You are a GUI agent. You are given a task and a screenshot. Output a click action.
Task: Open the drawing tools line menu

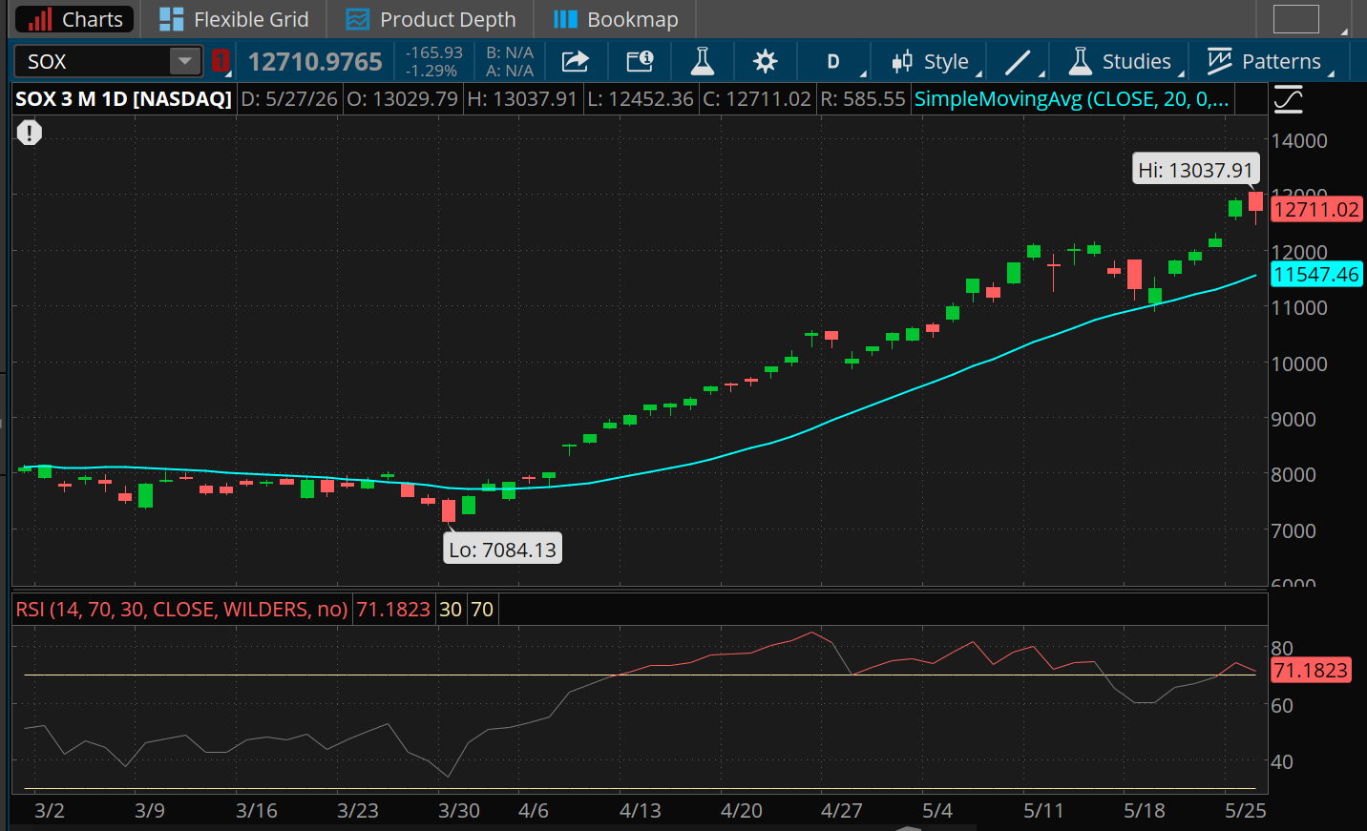pyautogui.click(x=1019, y=61)
